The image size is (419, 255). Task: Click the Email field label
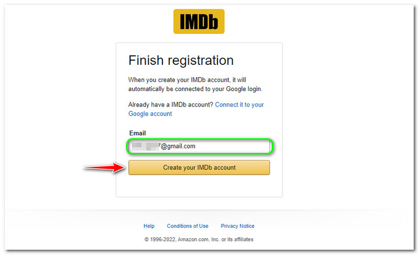click(137, 133)
